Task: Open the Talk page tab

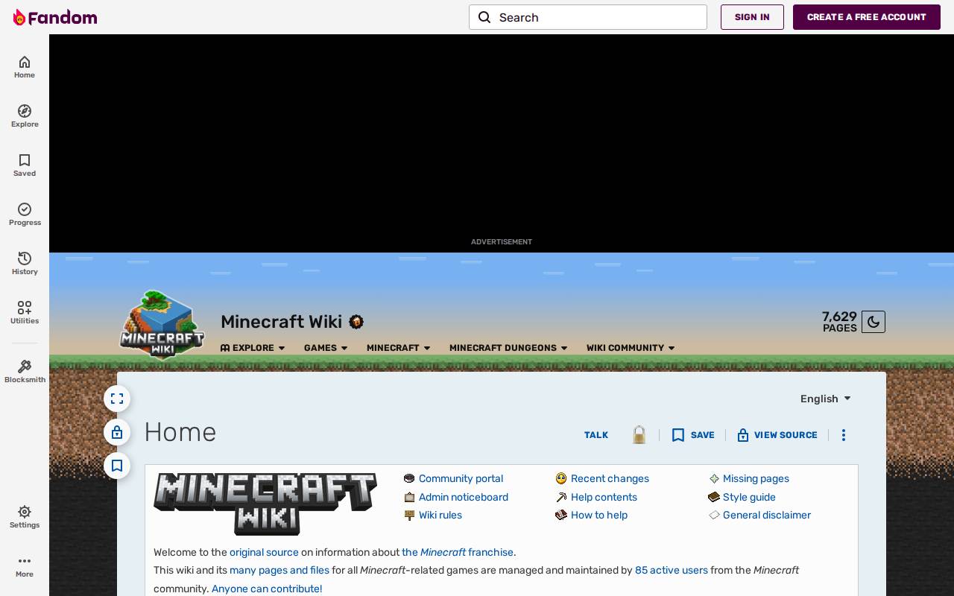Action: click(x=596, y=435)
